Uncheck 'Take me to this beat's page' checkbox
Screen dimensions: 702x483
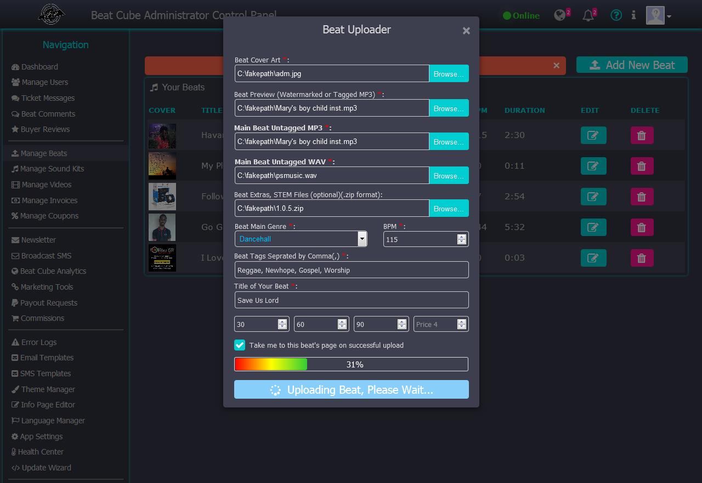click(240, 345)
